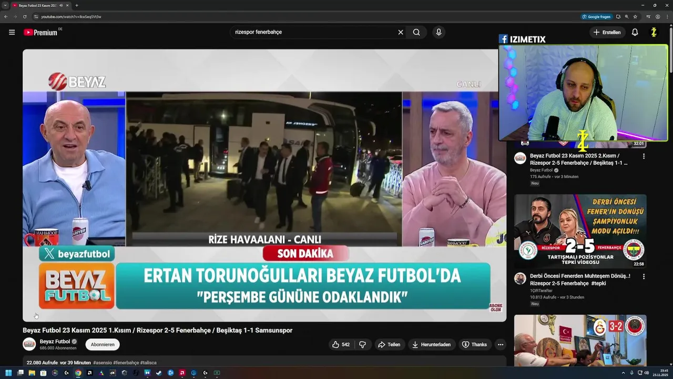This screenshot has height=379, width=673.
Task: Click the 22.080 Aufrufe view count
Action: tap(42, 363)
